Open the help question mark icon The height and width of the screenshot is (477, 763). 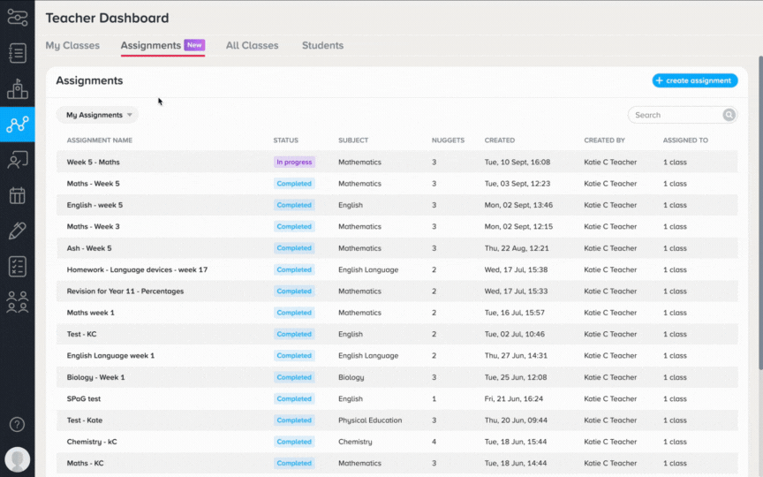pos(17,424)
